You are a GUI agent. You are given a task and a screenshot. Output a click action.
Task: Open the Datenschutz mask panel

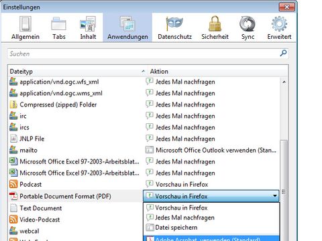[x=174, y=28]
